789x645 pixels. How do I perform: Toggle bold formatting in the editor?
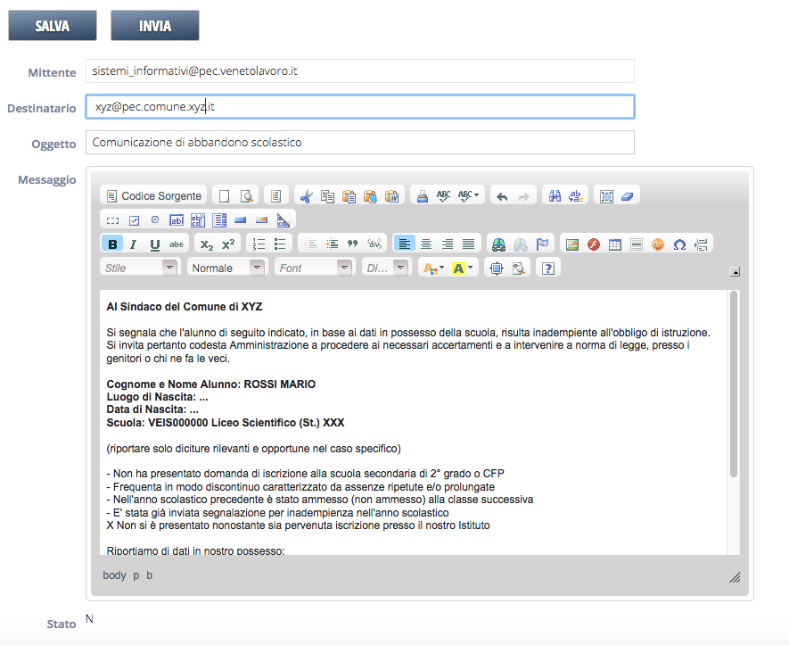click(112, 244)
